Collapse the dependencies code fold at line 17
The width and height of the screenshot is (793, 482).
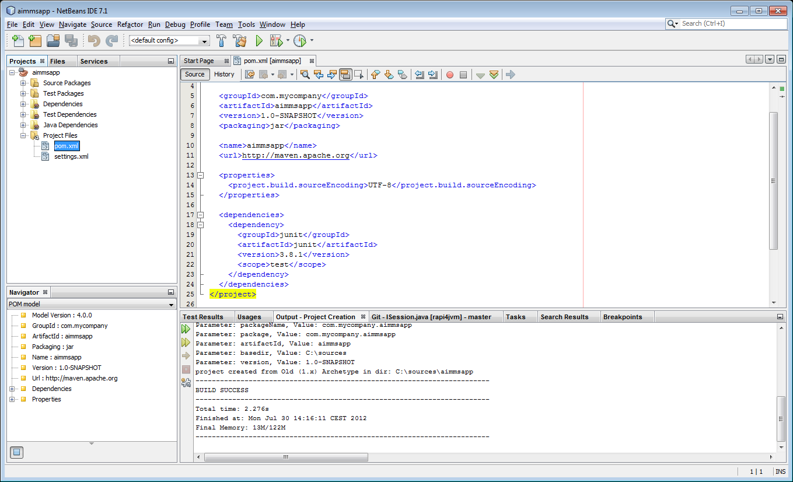(201, 215)
